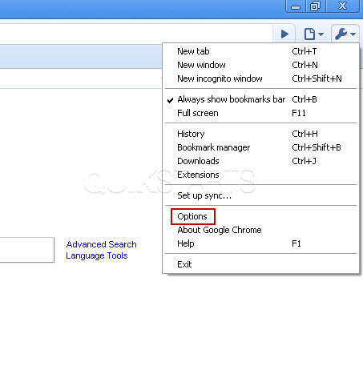
Task: Close the Chrome window
Action: 342,6
